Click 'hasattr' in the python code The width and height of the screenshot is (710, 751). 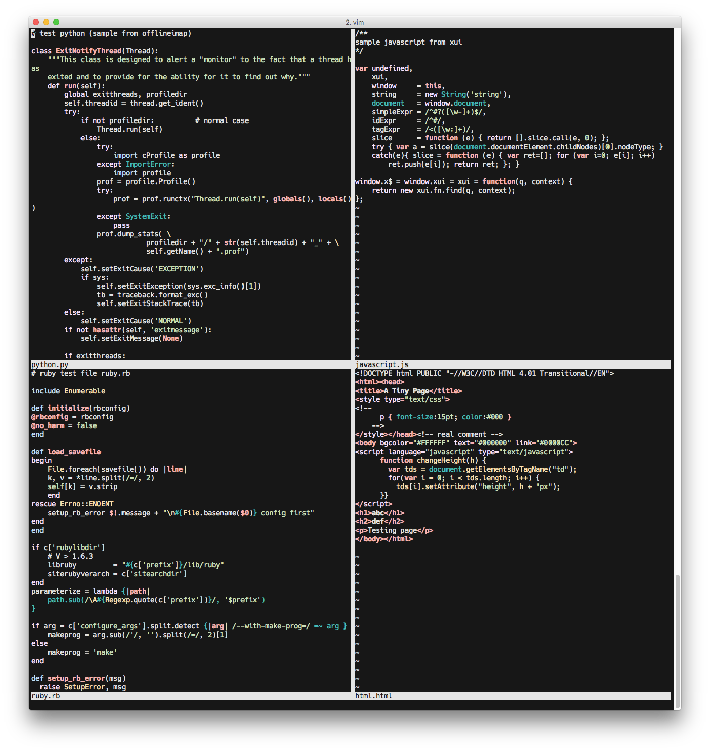(107, 330)
